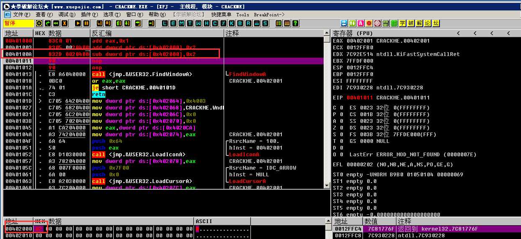Select dump row at address 00402010
Viewport: 521px width, 239px height.
pos(163,236)
